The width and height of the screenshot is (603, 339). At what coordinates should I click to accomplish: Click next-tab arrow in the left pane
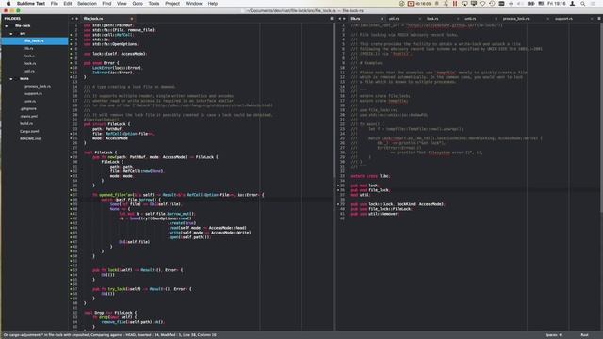pos(76,19)
